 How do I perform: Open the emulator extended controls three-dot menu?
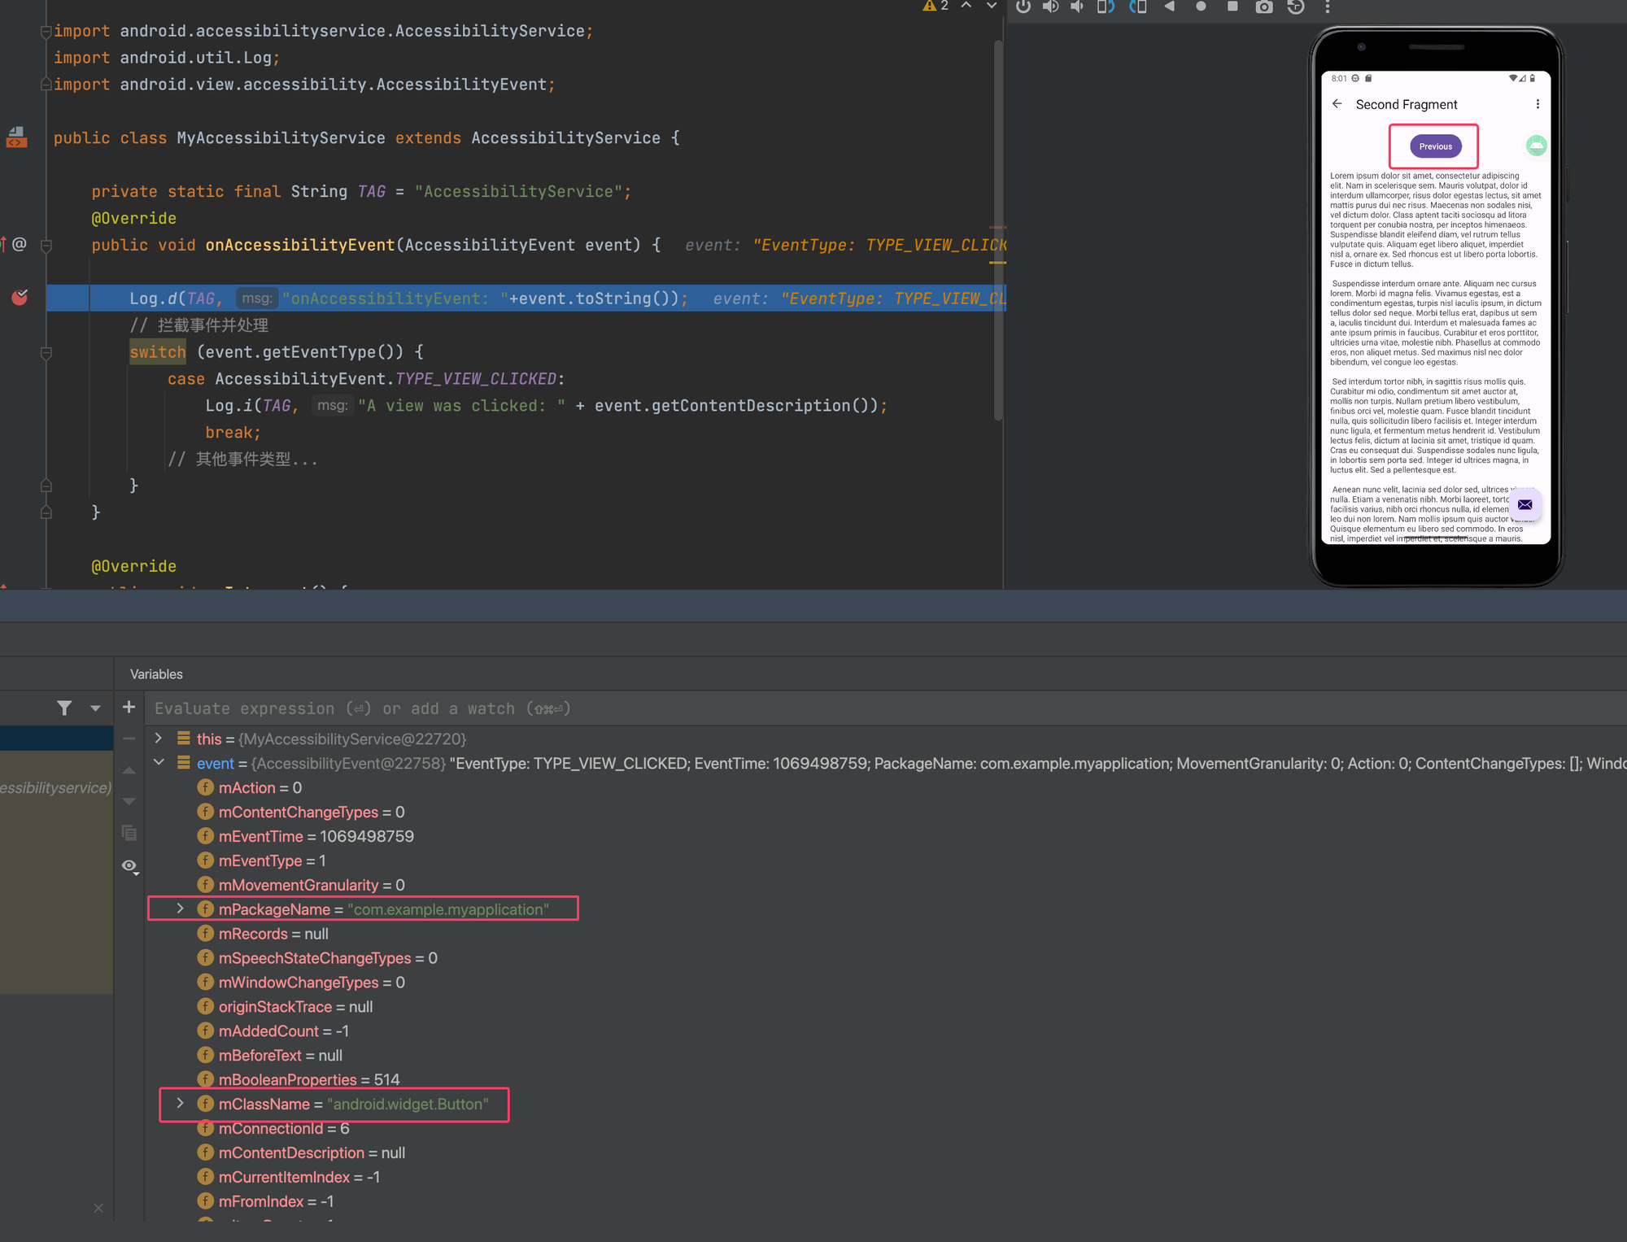point(1328,7)
